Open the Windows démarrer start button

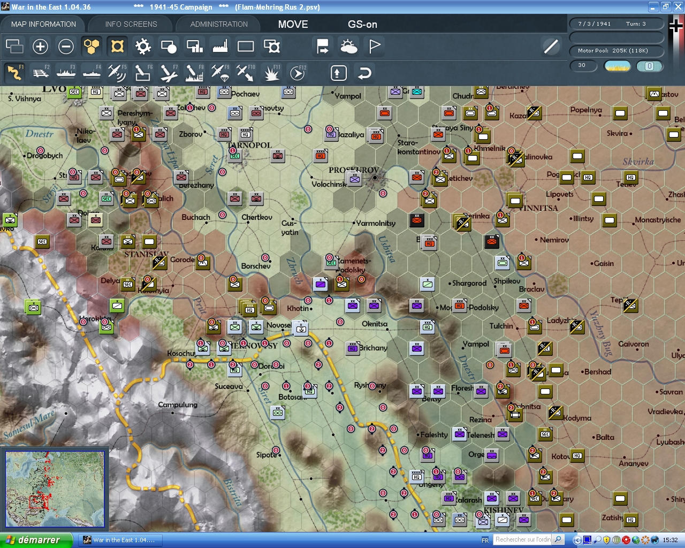pos(36,540)
